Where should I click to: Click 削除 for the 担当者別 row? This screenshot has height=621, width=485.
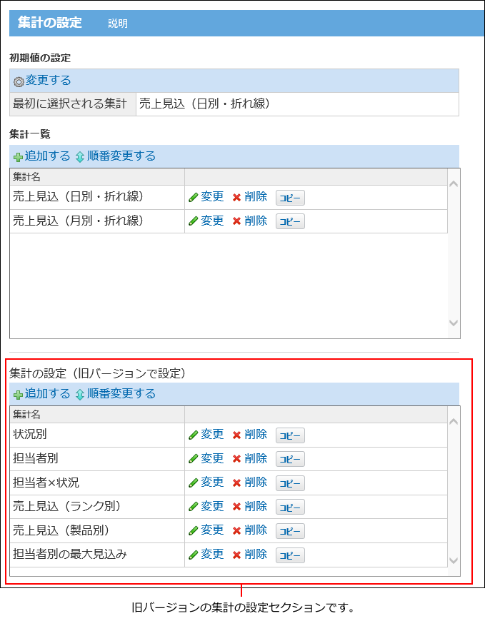coord(256,459)
